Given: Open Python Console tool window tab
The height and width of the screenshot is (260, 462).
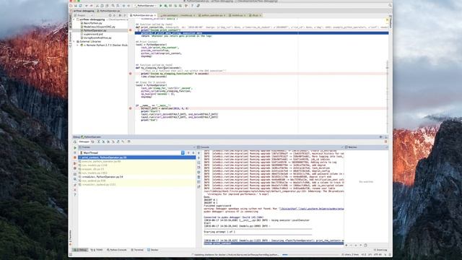Looking at the screenshot, I should click(117, 250).
